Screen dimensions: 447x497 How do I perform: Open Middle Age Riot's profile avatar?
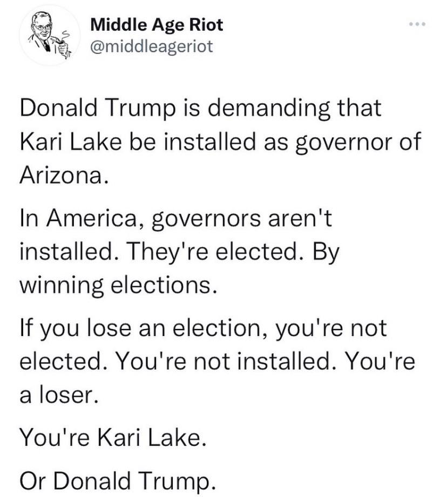[x=50, y=35]
